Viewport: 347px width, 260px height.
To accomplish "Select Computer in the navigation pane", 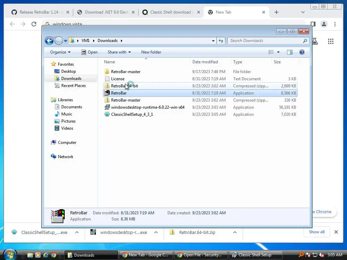I will click(67, 143).
